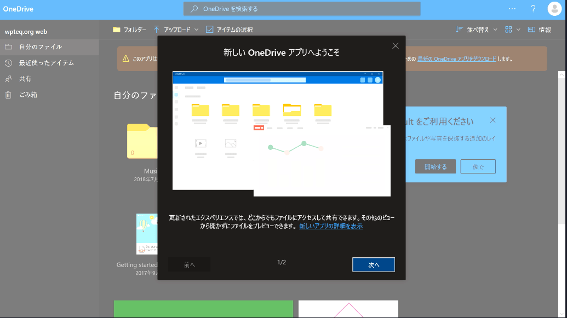Open ごみ箱 in the sidebar
This screenshot has height=318, width=567.
[49, 95]
